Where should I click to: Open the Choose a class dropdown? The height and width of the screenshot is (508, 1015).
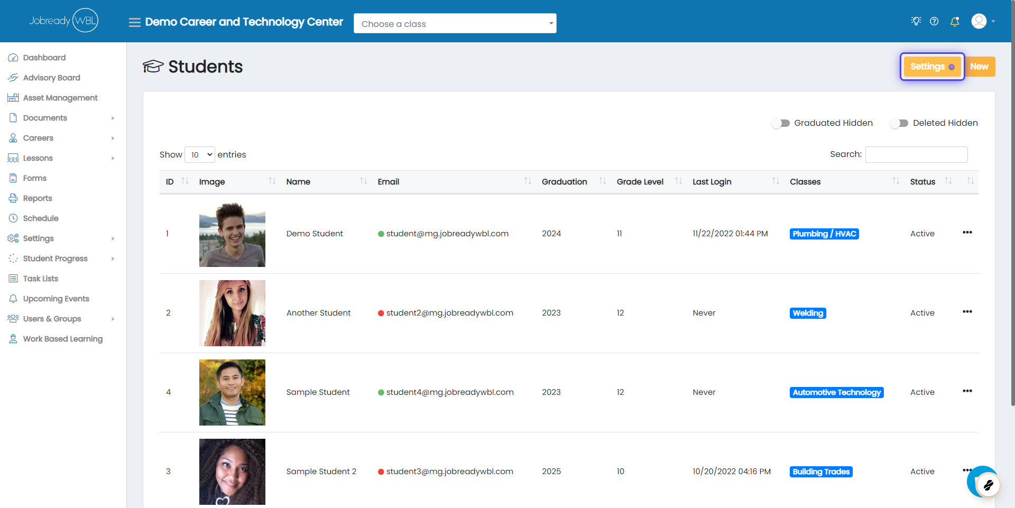pyautogui.click(x=455, y=23)
